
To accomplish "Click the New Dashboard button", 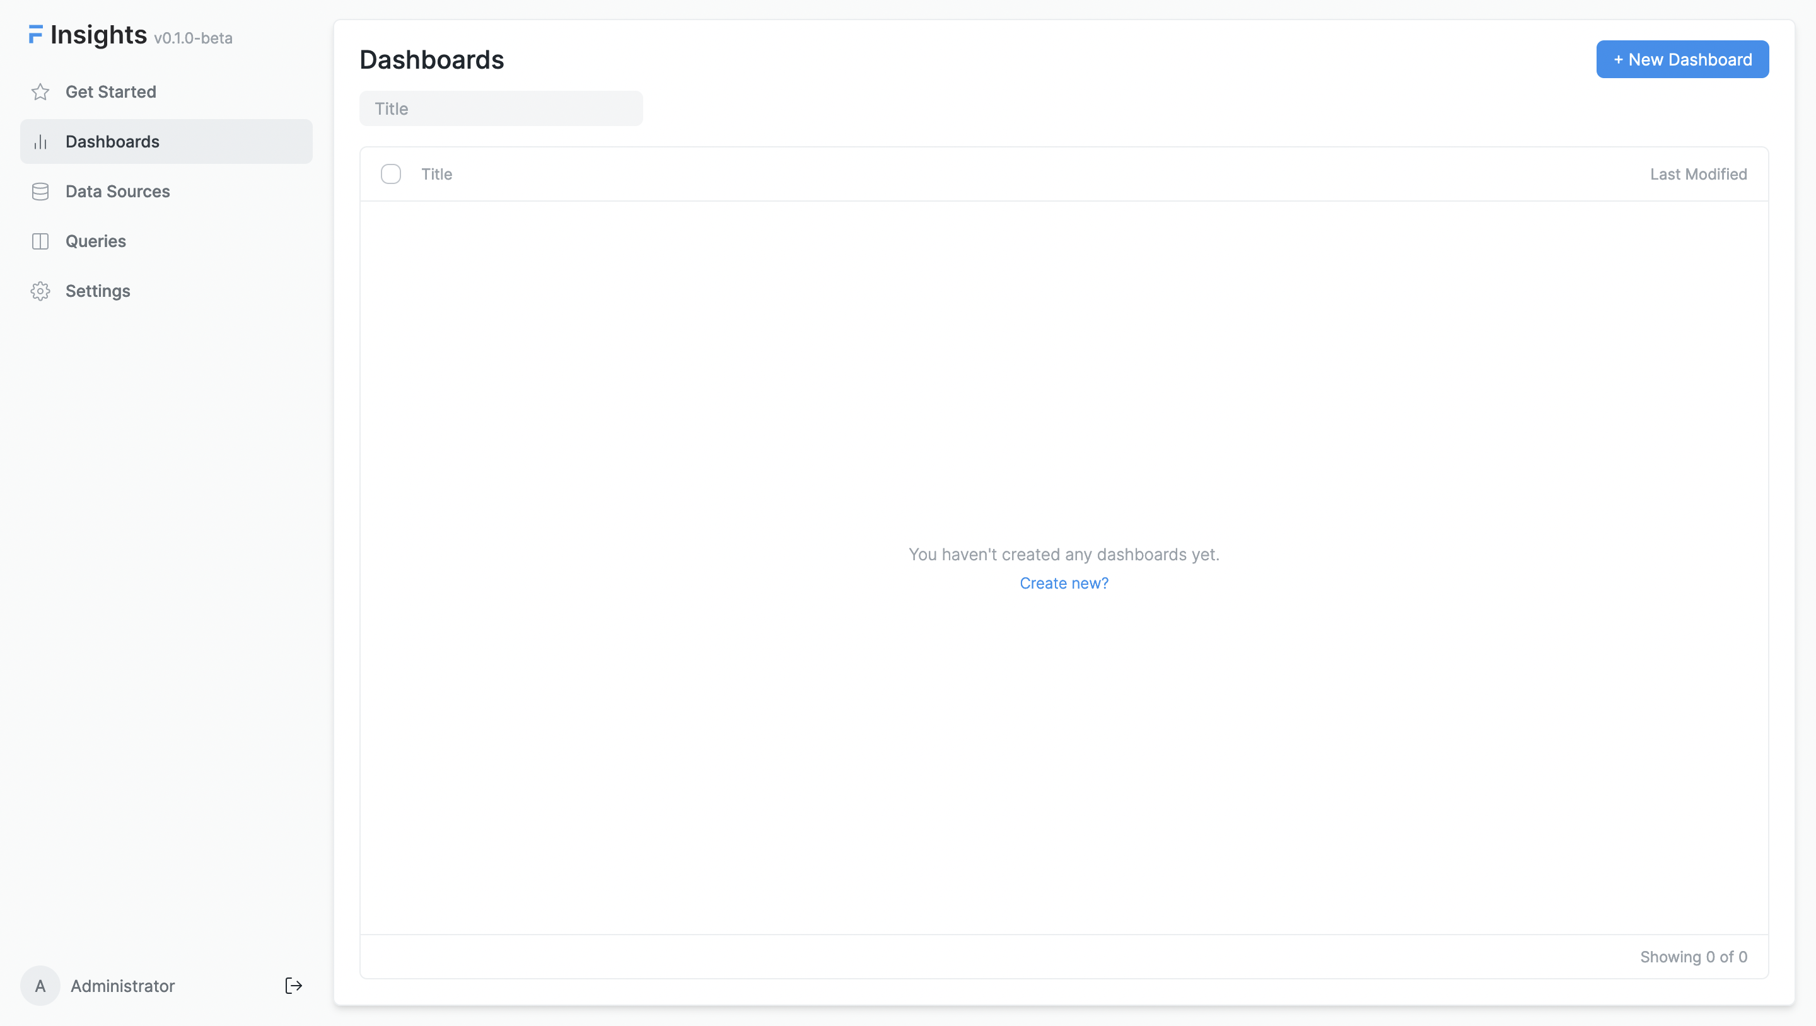I will (x=1682, y=59).
